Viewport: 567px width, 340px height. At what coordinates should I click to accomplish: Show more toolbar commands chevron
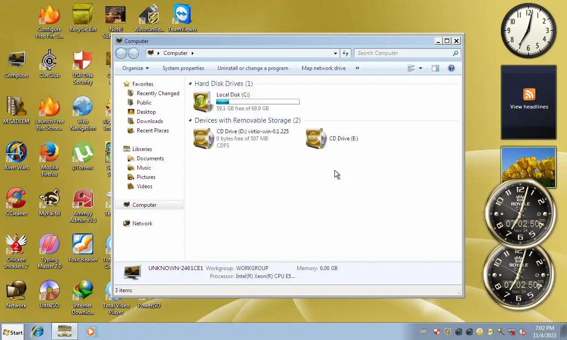coord(357,68)
